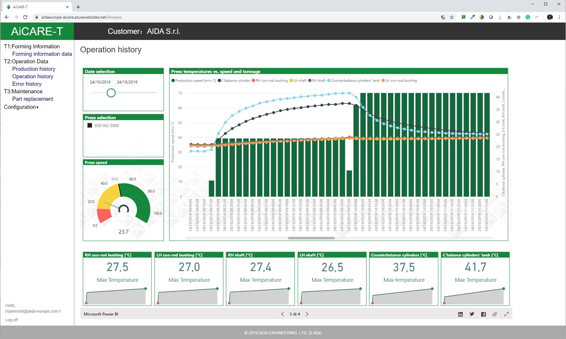Click the AiCARE-T logo banner
Viewport: 566px width, 339px height.
tap(37, 31)
